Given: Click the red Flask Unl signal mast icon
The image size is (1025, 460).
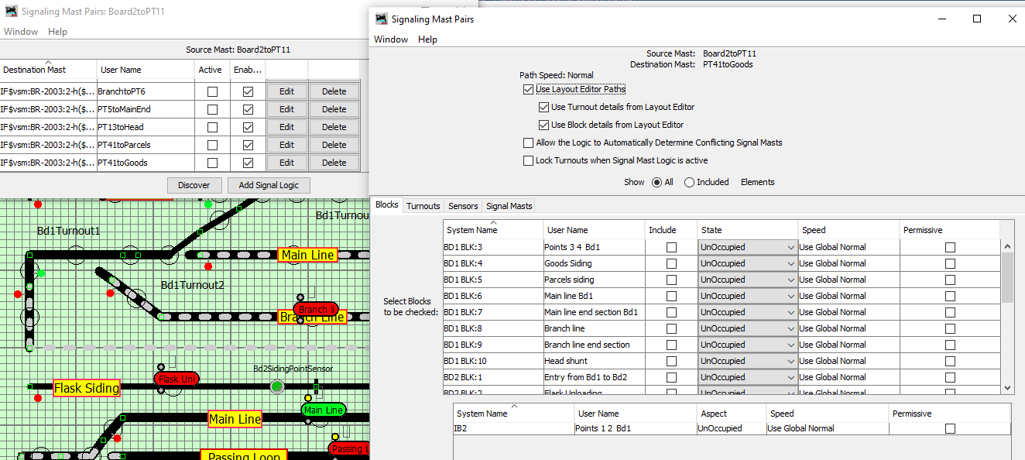Looking at the screenshot, I should click(x=177, y=379).
